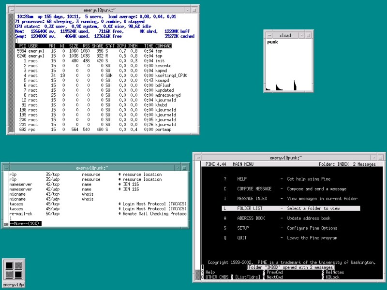Viewport: 387px width, 290px height.
Task: Open ADDRESS BOOK from Pine menu
Action: point(251,218)
